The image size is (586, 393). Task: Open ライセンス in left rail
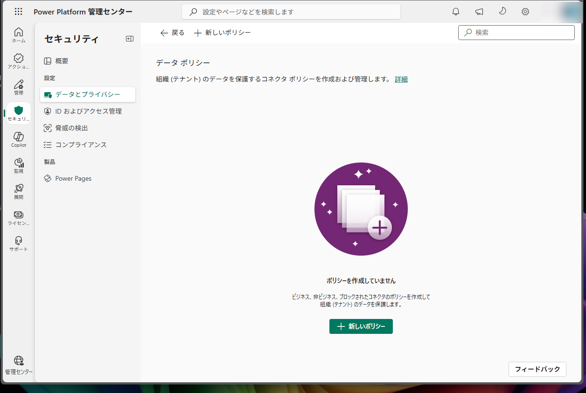[19, 218]
